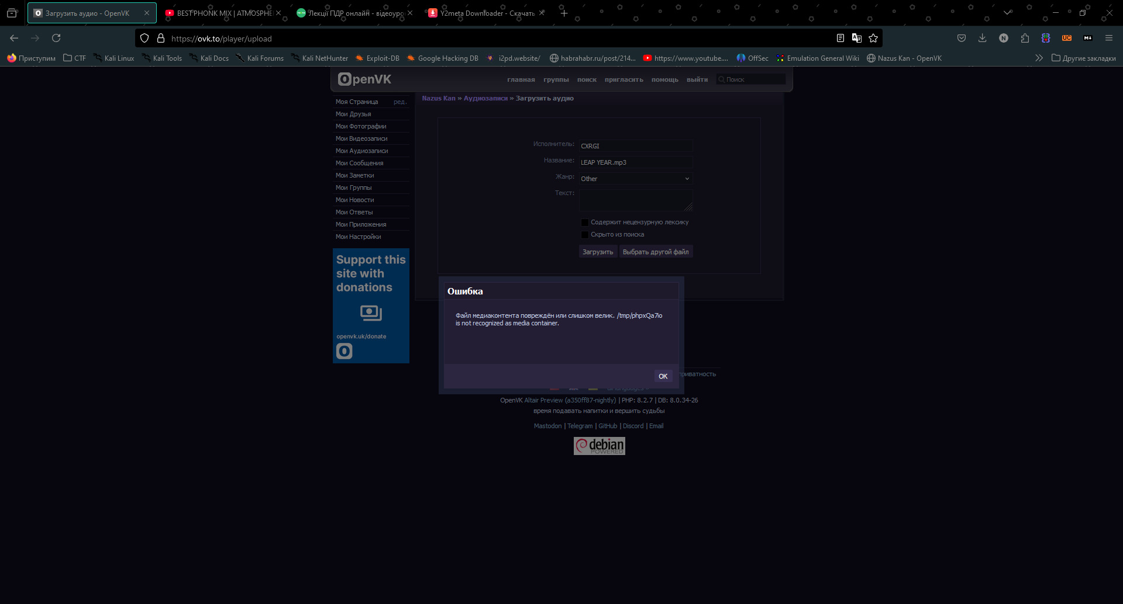
Task: Open the CTF bookmarks folder
Action: tap(75, 58)
